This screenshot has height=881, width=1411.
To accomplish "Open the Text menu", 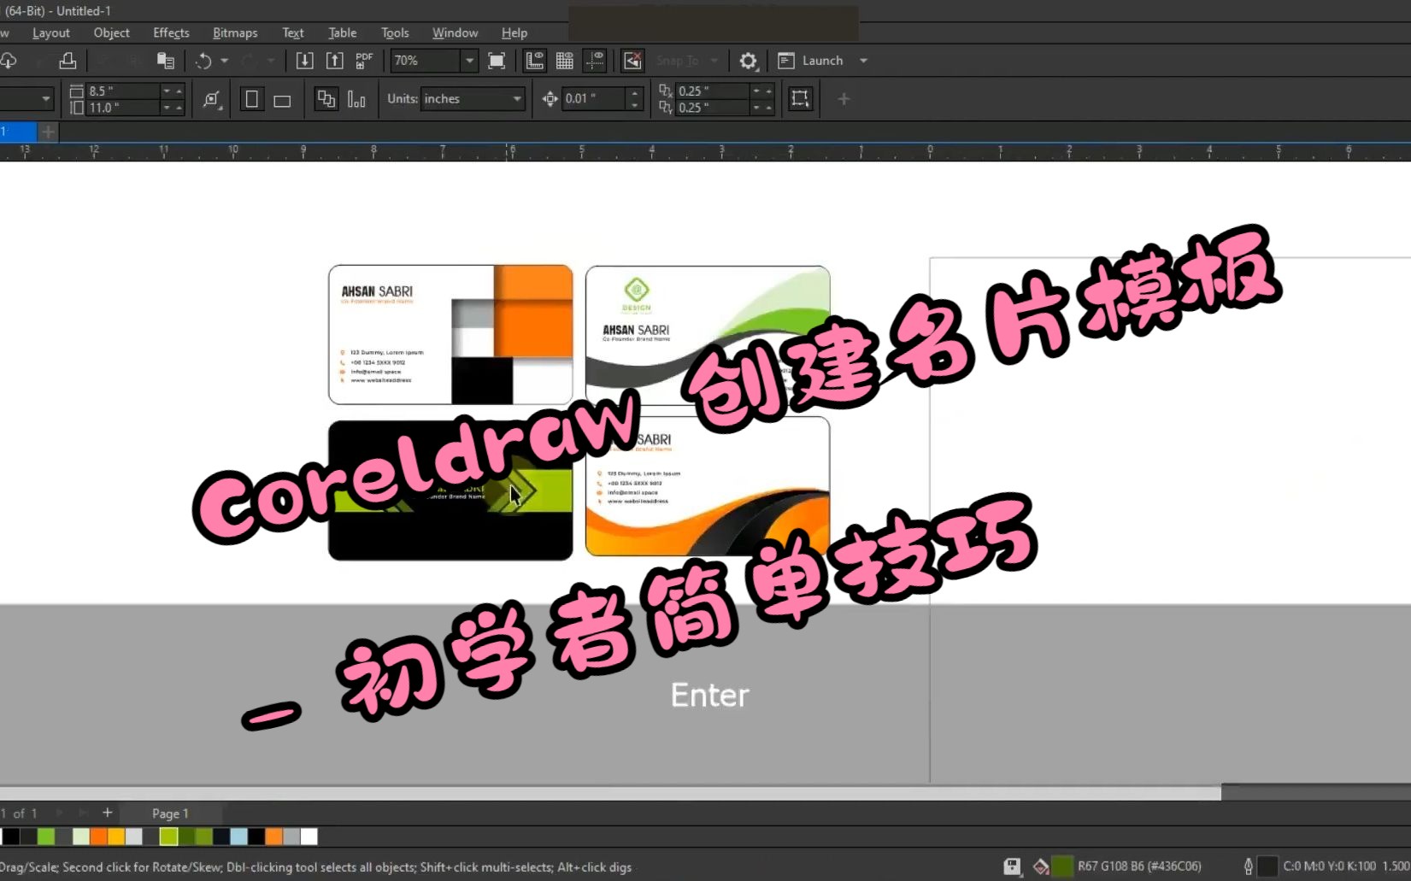I will coord(293,32).
